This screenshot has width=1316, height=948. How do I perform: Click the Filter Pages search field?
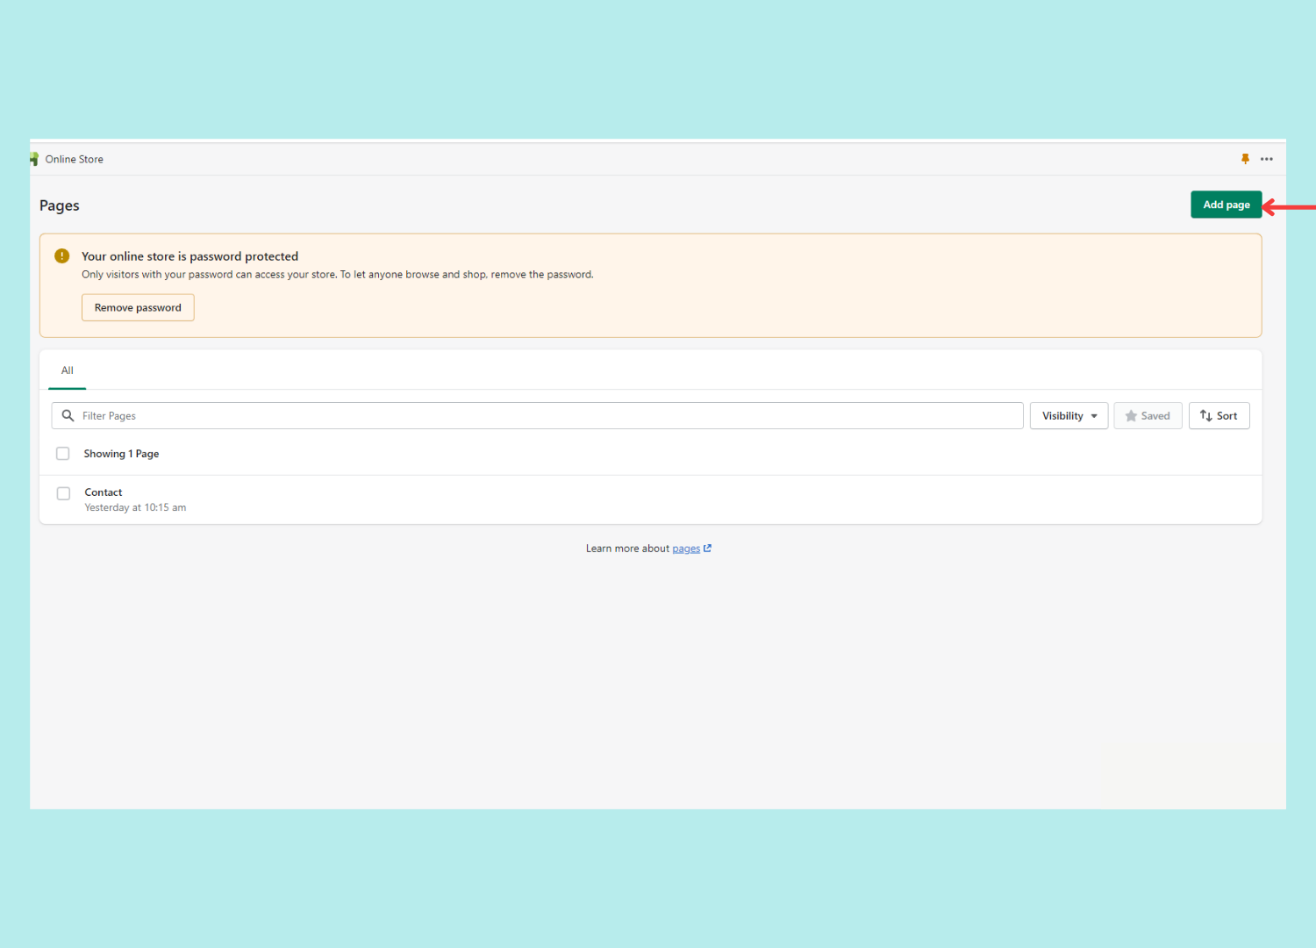point(537,416)
